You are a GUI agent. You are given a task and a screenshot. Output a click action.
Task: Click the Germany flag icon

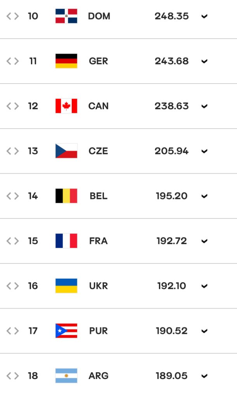point(66,61)
